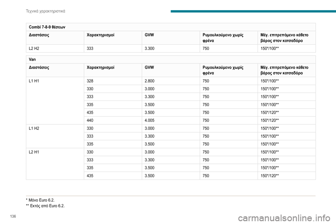Click Χαρακτηρισμοί header in Combi table

pos(100,35)
